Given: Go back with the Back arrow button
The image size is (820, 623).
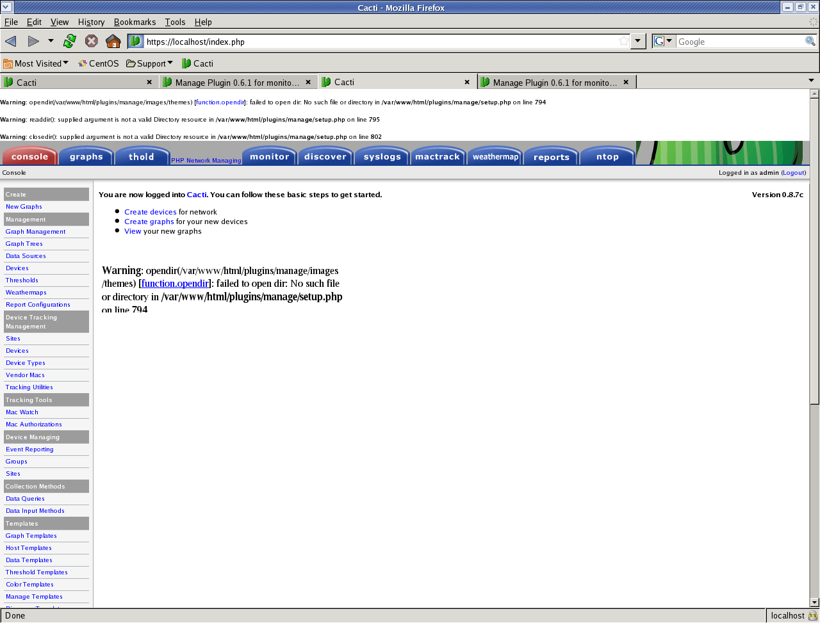Looking at the screenshot, I should [x=11, y=42].
